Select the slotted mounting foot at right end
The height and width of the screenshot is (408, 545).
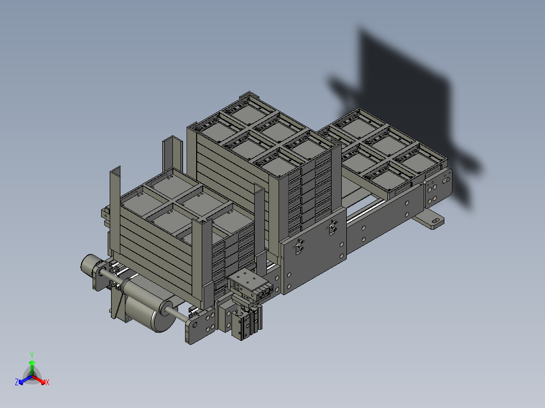point(430,219)
